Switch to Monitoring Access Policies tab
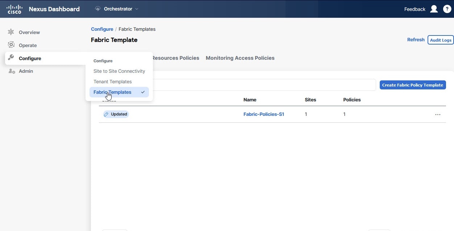This screenshot has height=231, width=454. [240, 58]
